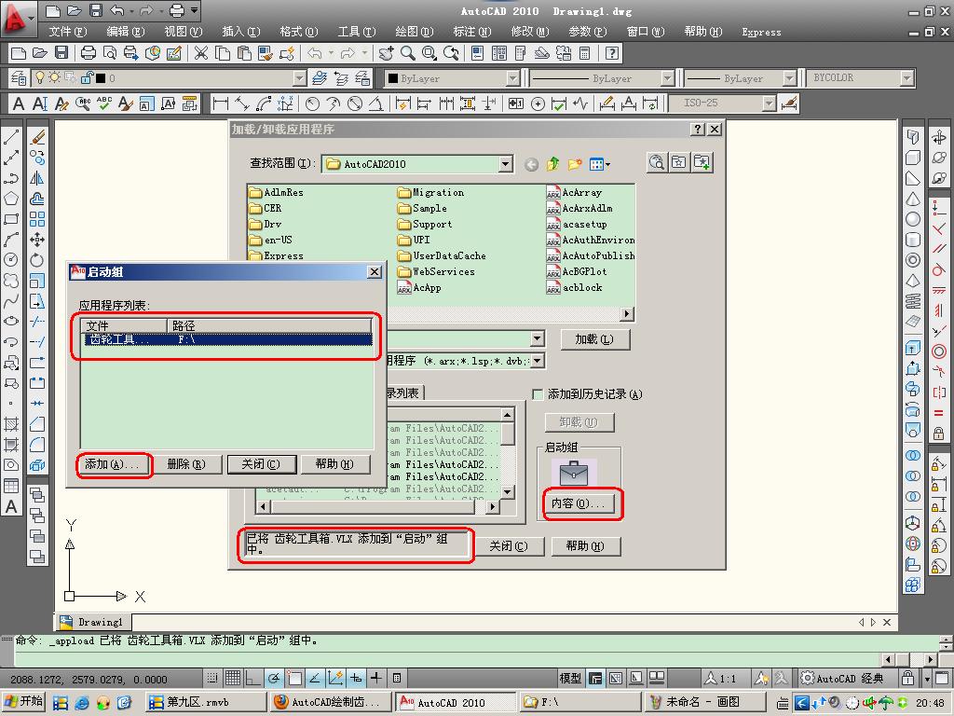Open the 绘图(D) menu
Image resolution: width=954 pixels, height=716 pixels.
415,32
